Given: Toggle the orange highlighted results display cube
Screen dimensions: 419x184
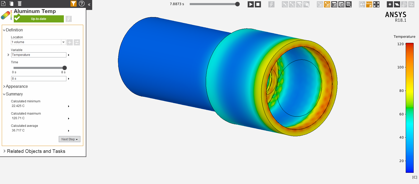Looking at the screenshot, I should [327, 4].
